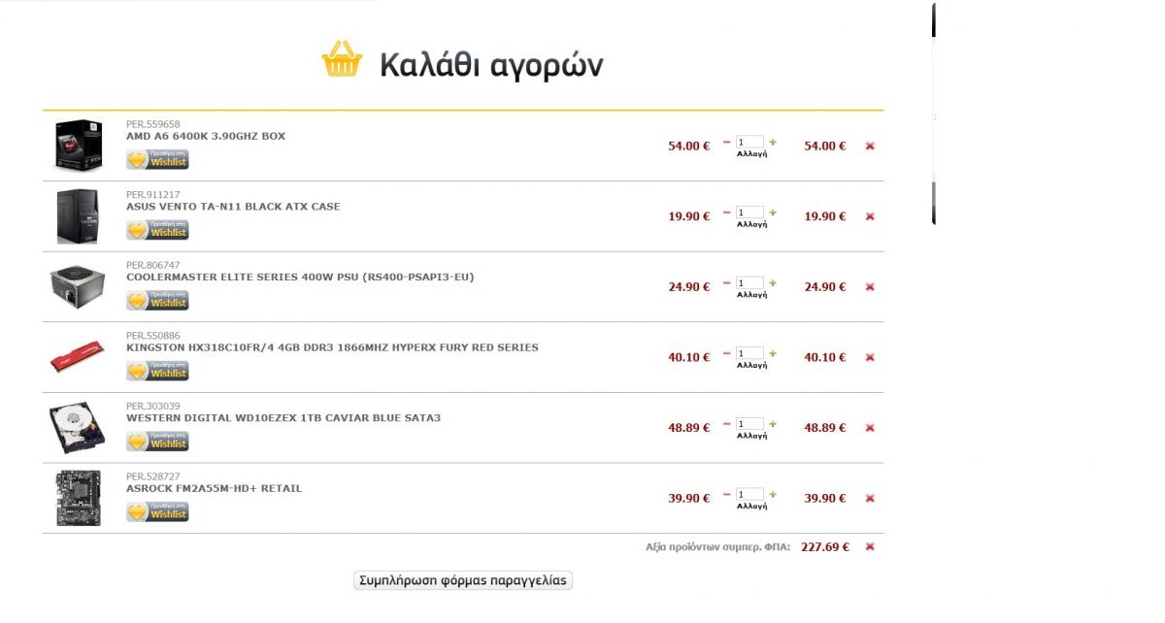Screen dimensions: 1165x623
Task: Open the ASROCK FM2A55M-HD+ RETAIL link
Action: [x=214, y=489]
